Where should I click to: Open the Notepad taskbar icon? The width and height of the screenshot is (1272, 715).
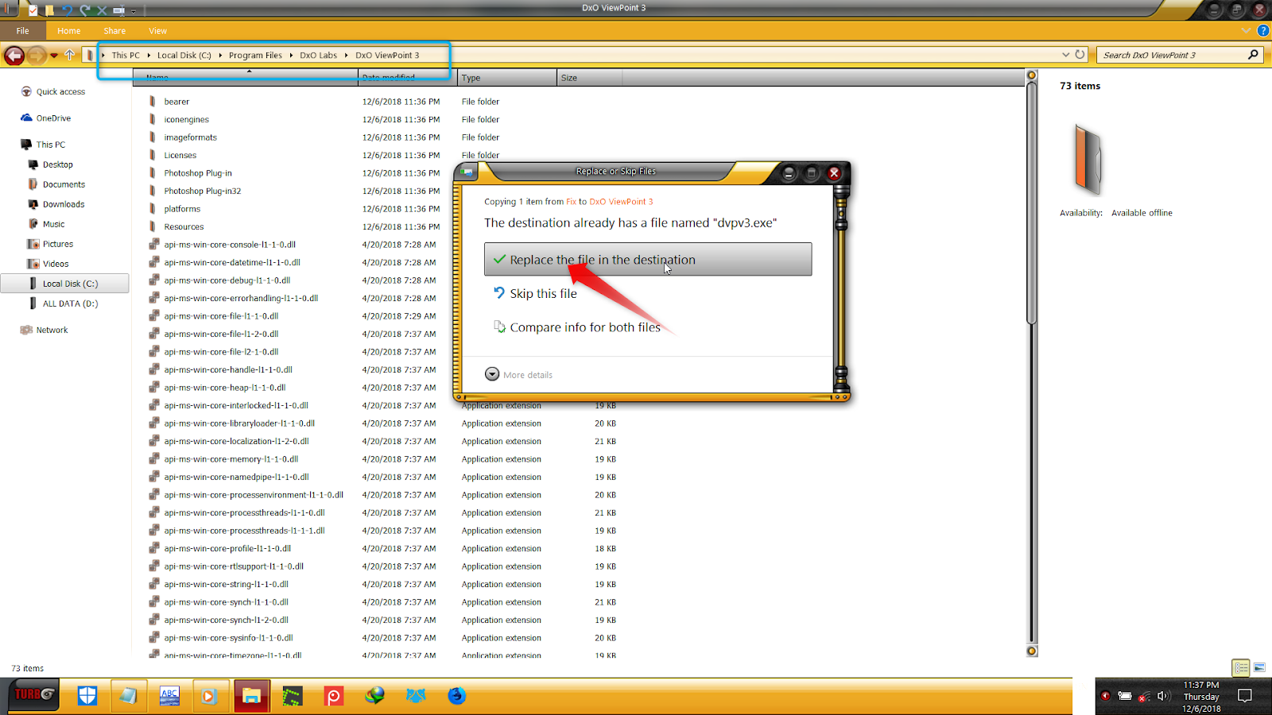click(x=128, y=696)
